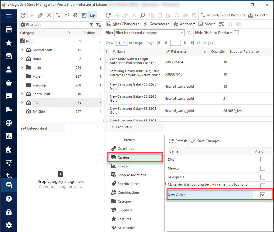Open the Store icon in sidebar
Image resolution: width=274 pixels, height=232 pixels.
click(x=9, y=29)
